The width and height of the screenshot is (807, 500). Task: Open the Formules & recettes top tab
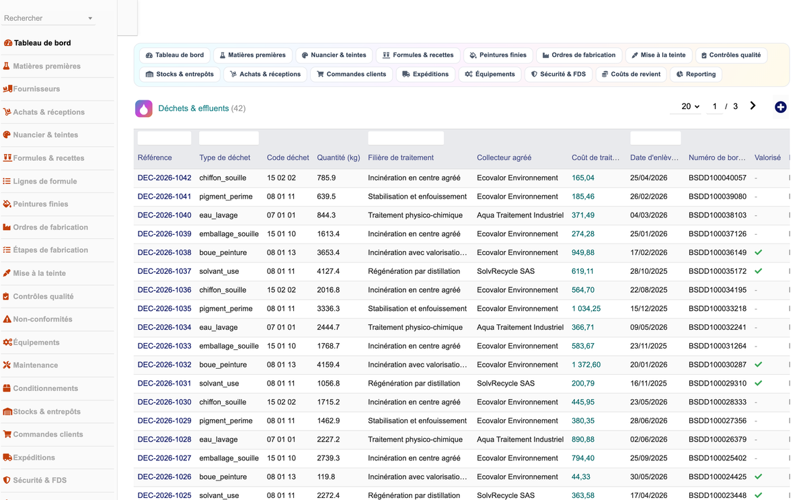(x=418, y=55)
